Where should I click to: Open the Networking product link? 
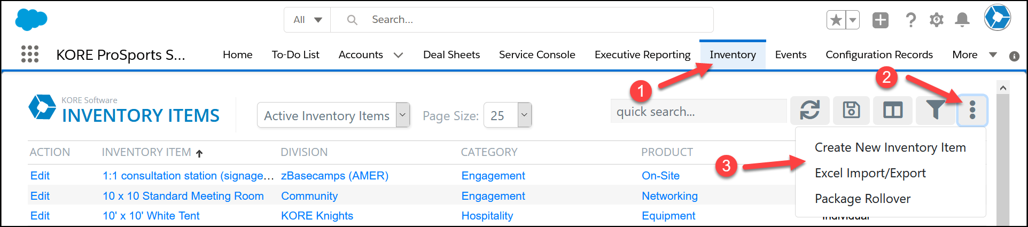(x=669, y=196)
